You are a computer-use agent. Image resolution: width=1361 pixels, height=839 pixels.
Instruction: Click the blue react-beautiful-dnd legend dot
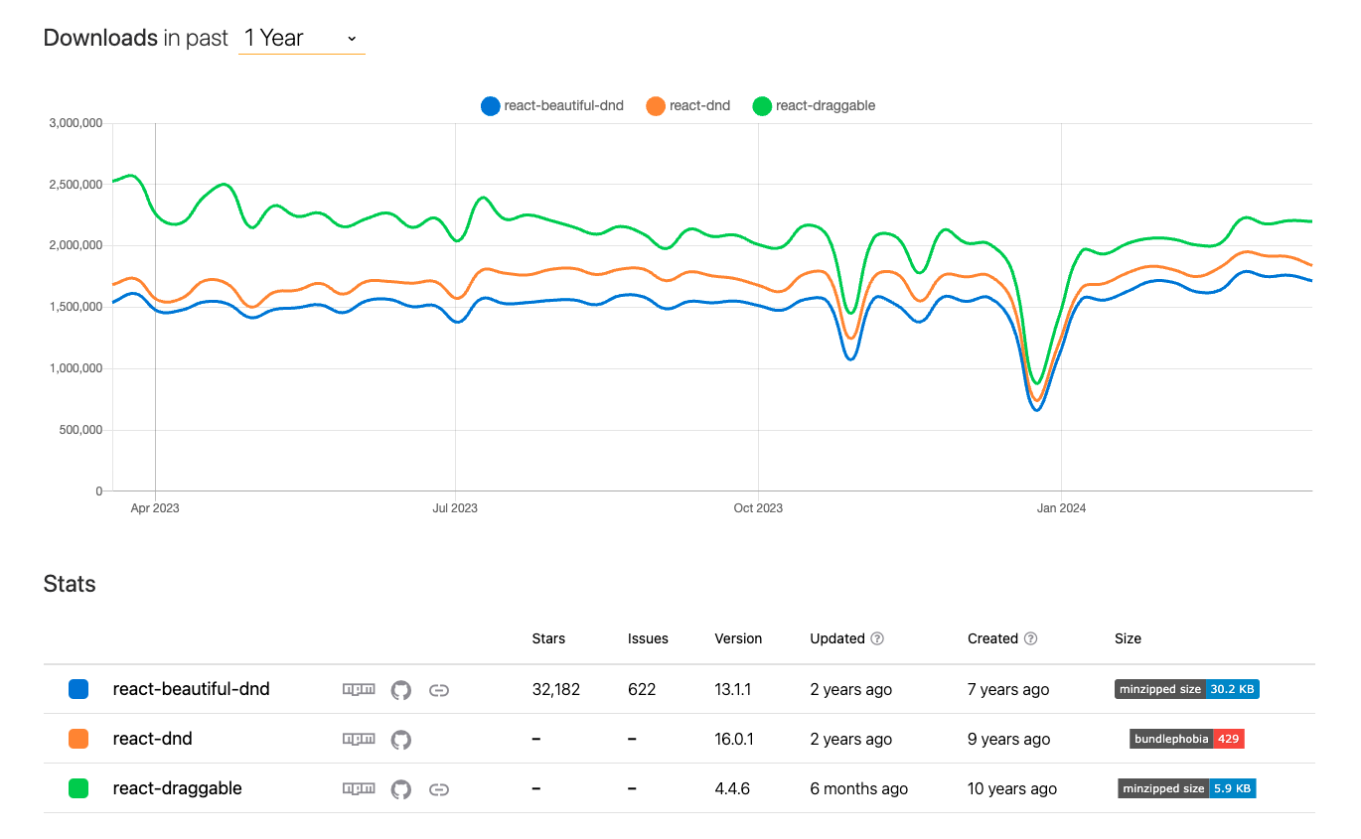coord(491,106)
